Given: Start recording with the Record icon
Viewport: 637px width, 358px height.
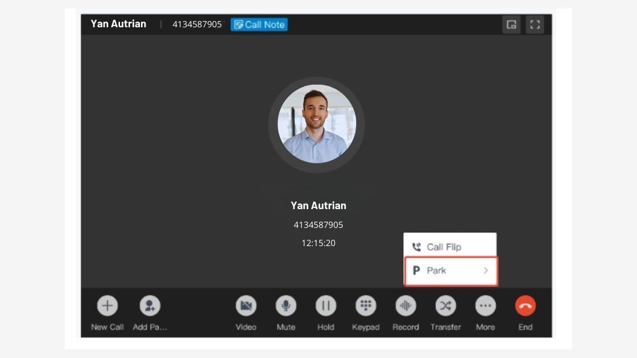Looking at the screenshot, I should (406, 306).
